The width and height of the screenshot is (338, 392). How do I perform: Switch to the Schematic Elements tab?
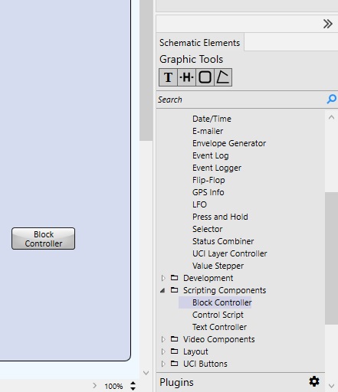pos(200,43)
